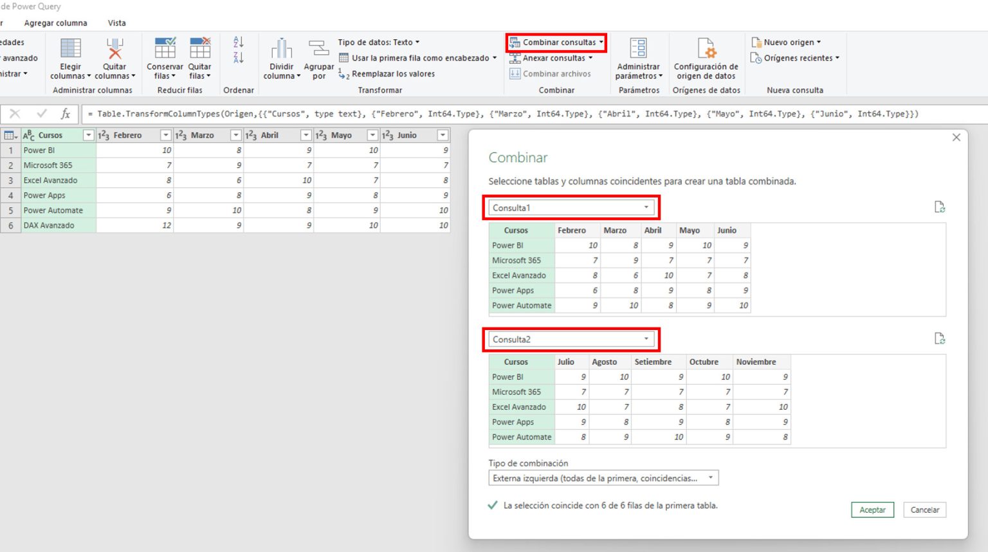Open the Febrero column filter menu
The height and width of the screenshot is (552, 988).
click(x=165, y=135)
